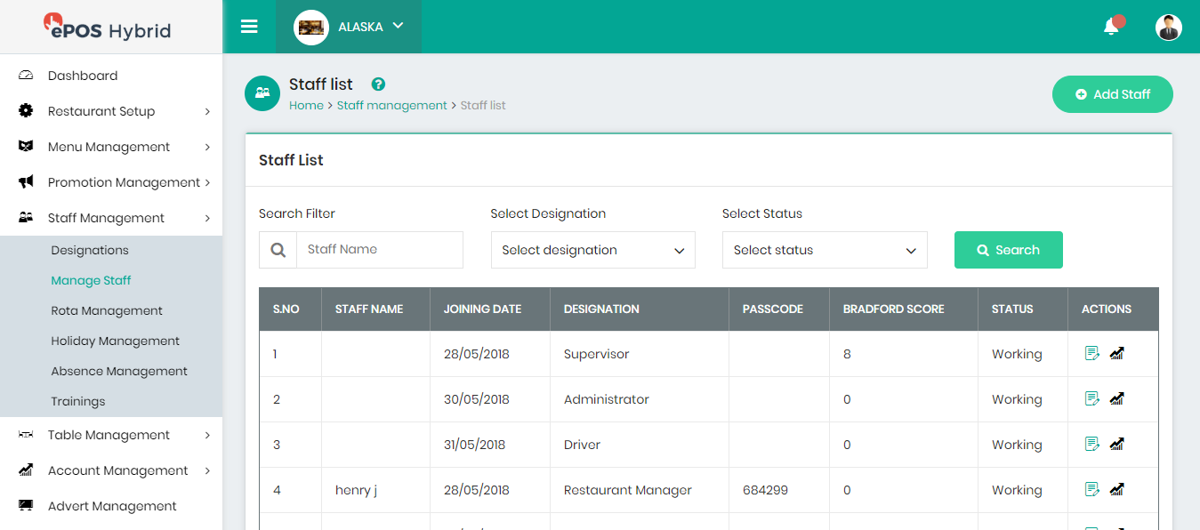The width and height of the screenshot is (1200, 530).
Task: Click the Dashboard gauge icon
Action: coord(26,76)
